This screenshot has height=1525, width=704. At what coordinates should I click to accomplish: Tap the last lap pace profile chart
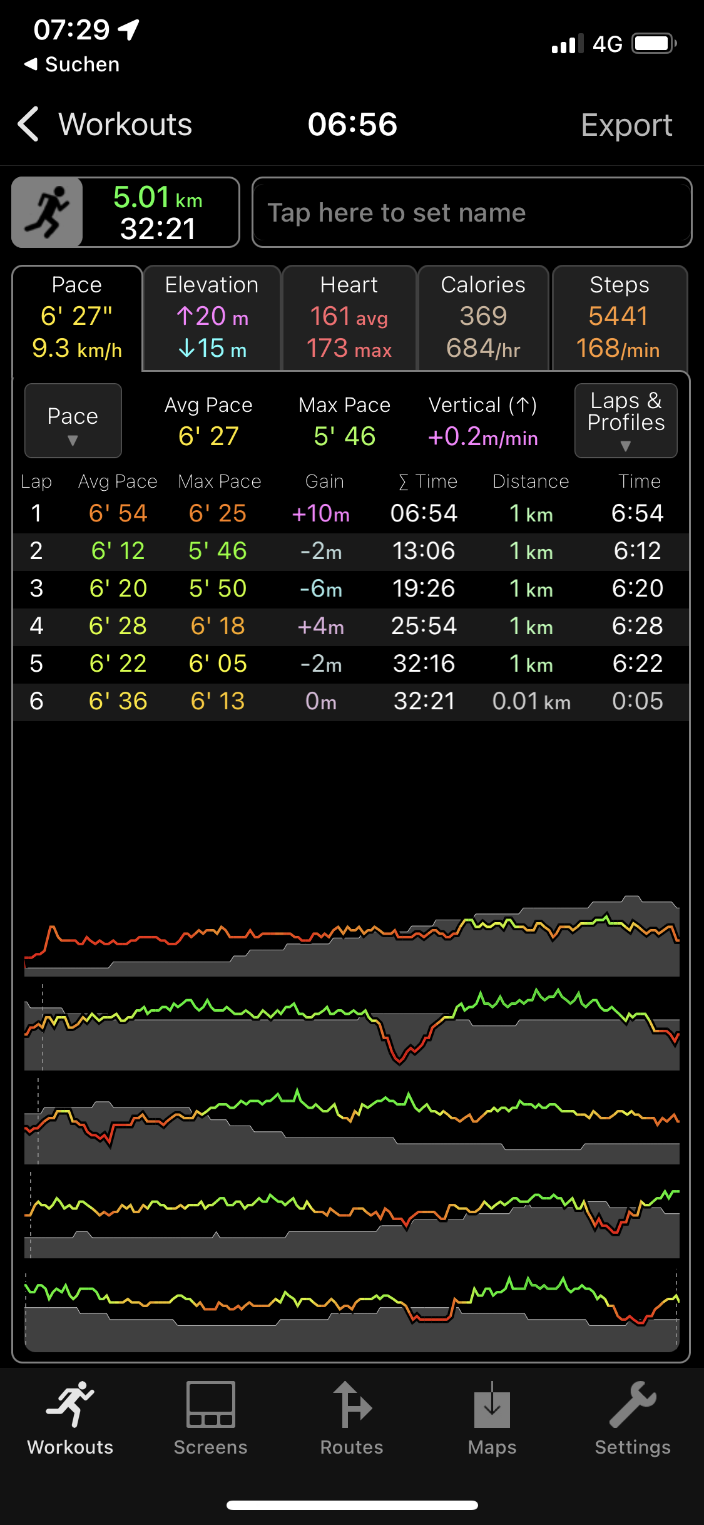click(x=352, y=1308)
